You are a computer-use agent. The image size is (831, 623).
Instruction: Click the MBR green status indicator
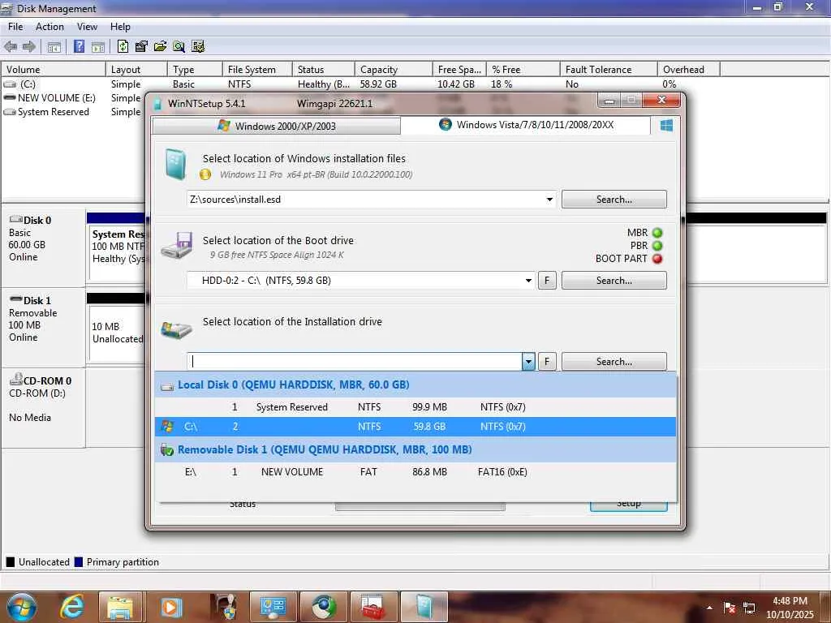coord(657,233)
